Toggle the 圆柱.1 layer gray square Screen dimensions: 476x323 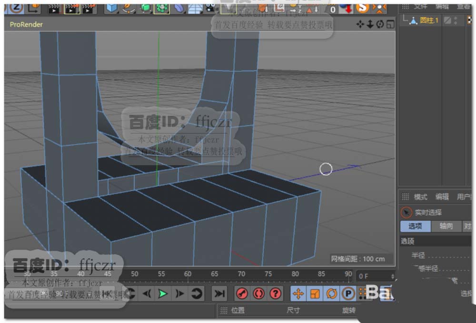click(447, 20)
